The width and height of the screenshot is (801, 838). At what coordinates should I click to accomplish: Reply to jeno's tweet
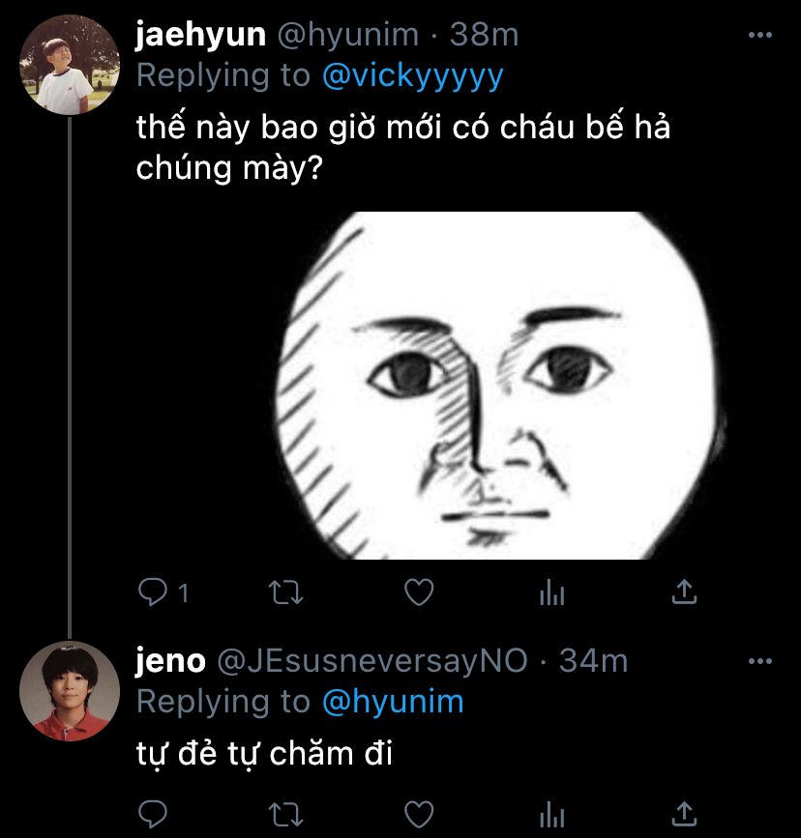point(153,815)
